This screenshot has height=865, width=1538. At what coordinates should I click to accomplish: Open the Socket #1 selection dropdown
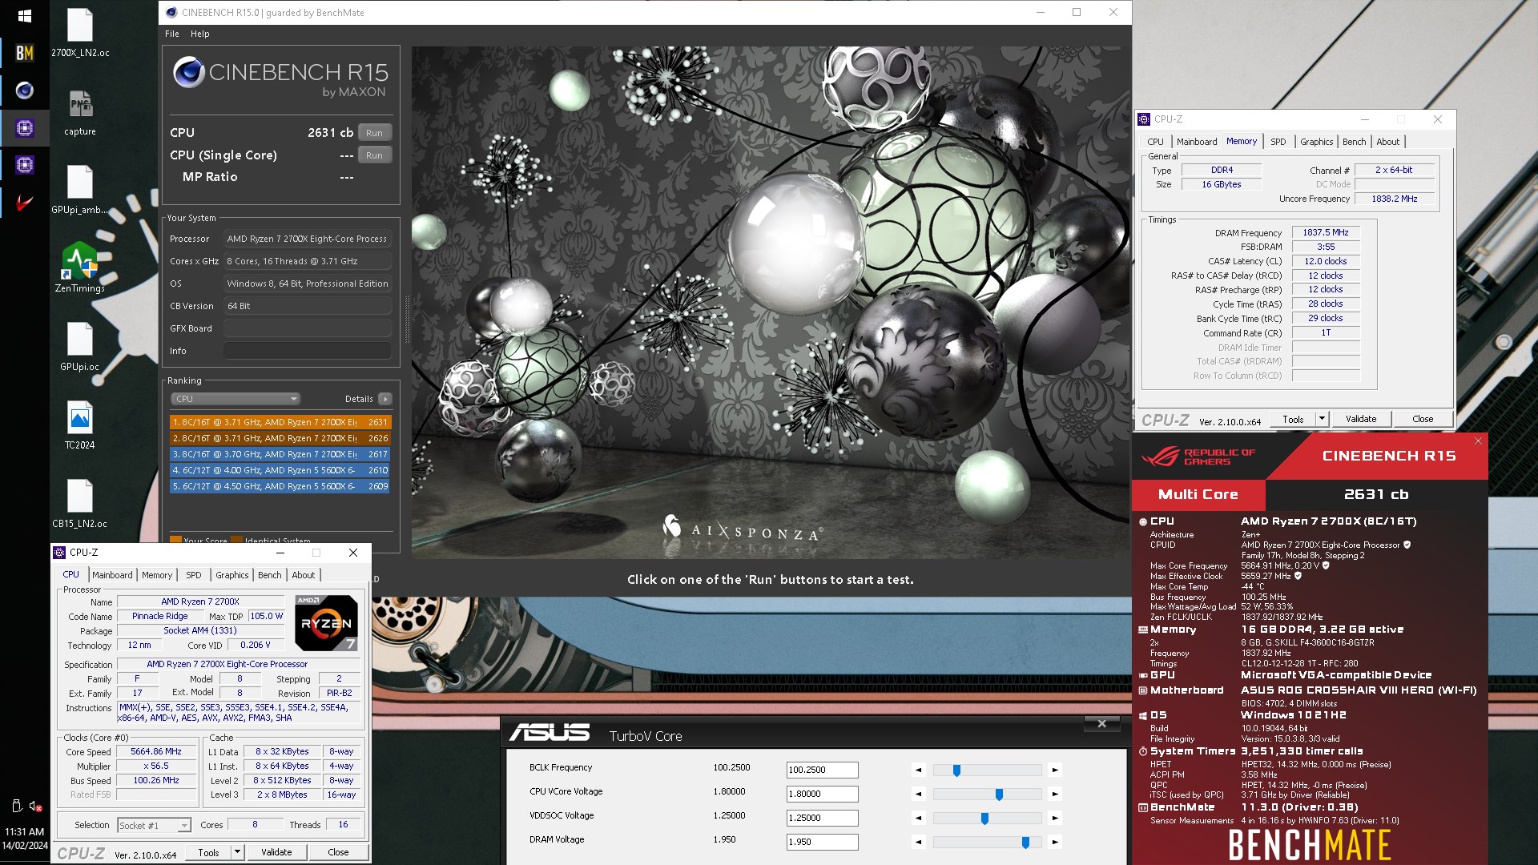click(x=154, y=825)
